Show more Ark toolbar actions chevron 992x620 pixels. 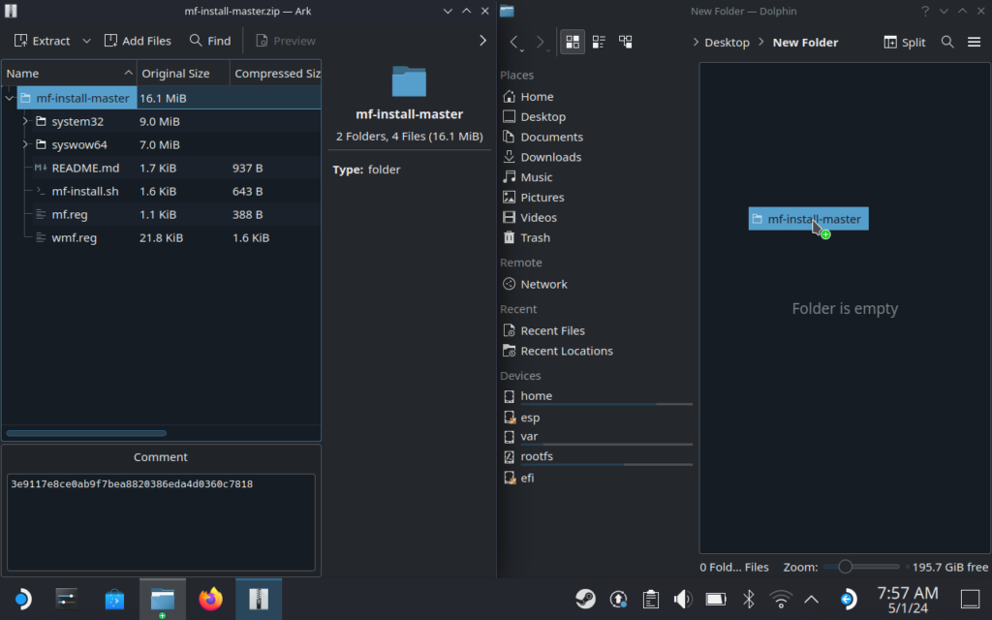482,41
